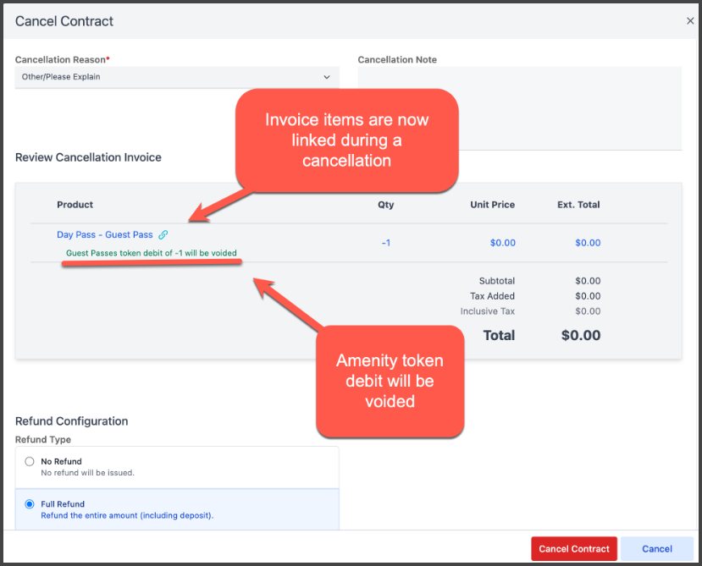Click the link chain icon beside Guest Pass

(163, 235)
